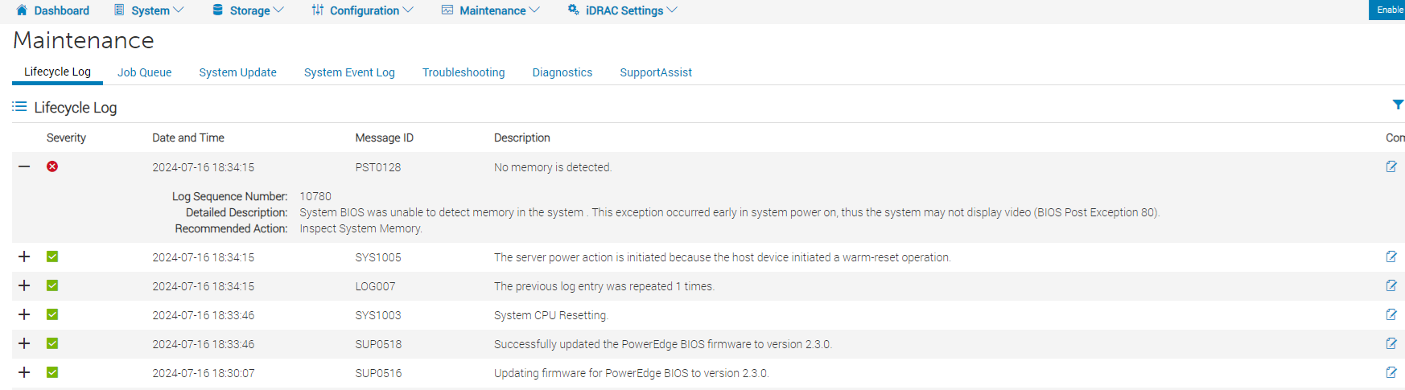Click comment icon for LOG007 entry
This screenshot has height=390, width=1405.
tap(1391, 285)
